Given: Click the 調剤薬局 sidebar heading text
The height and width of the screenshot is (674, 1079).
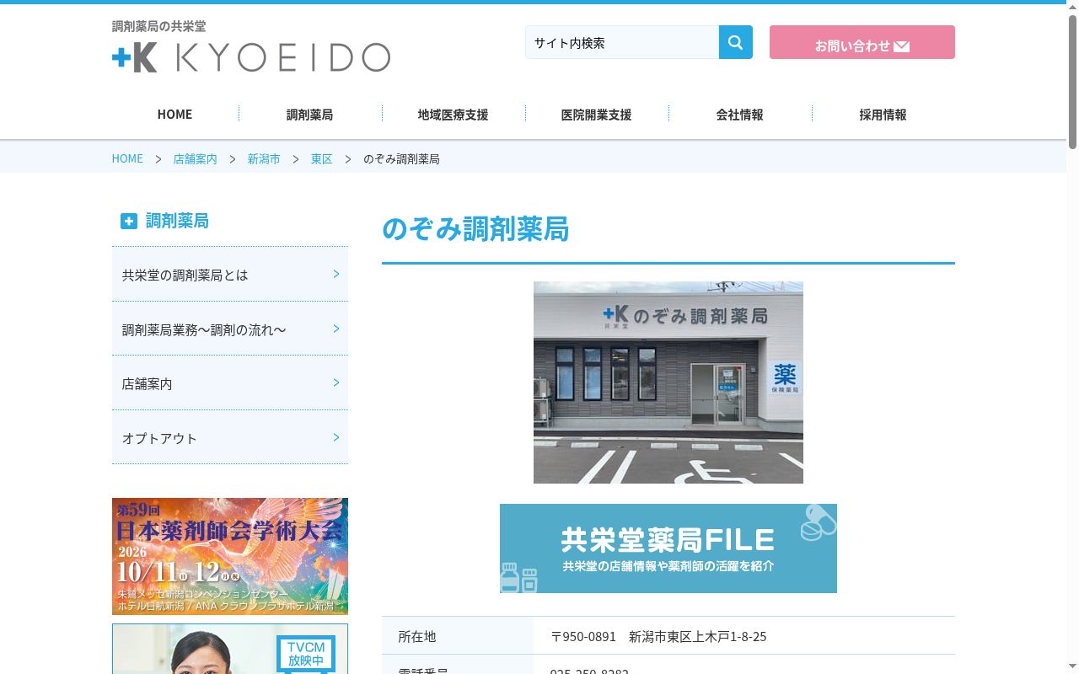Looking at the screenshot, I should tap(177, 221).
